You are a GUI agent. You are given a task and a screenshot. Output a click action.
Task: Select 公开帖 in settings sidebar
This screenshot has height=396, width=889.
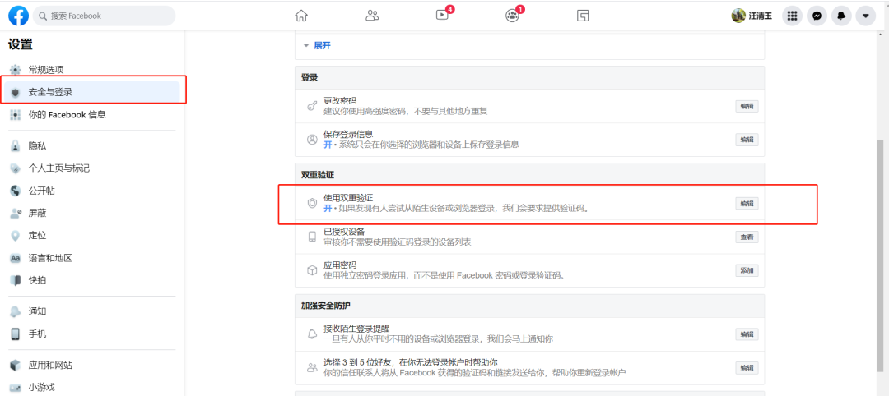click(x=92, y=191)
